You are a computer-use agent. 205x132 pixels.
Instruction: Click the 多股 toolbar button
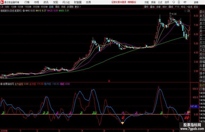coord(158,7)
